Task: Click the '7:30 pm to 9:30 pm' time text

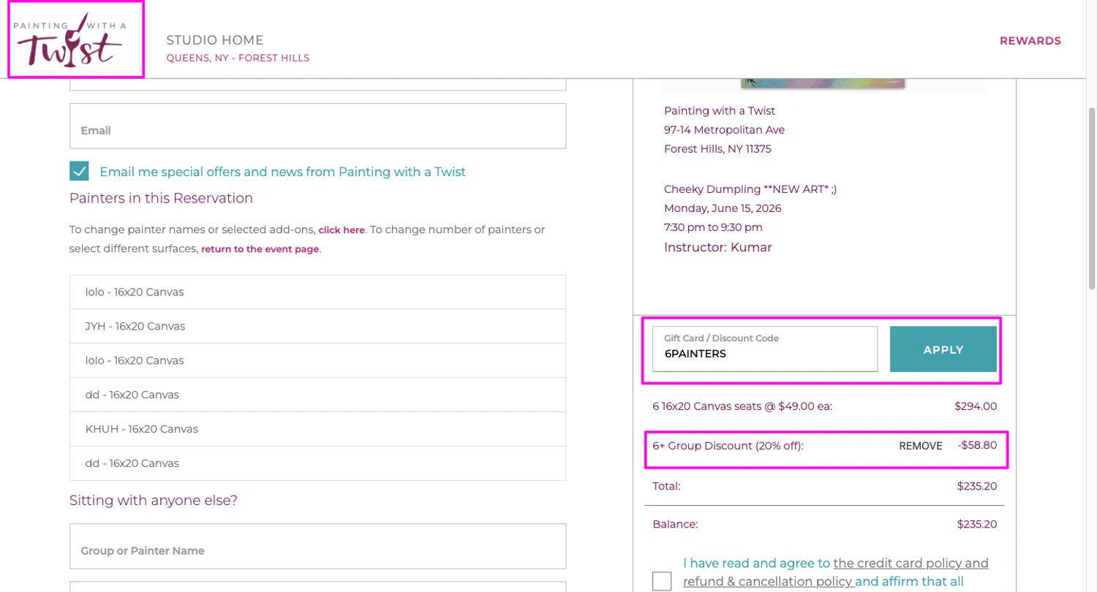Action: point(713,227)
